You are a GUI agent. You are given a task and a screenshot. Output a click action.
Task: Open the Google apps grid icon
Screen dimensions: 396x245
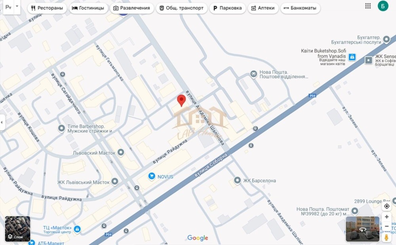[368, 6]
